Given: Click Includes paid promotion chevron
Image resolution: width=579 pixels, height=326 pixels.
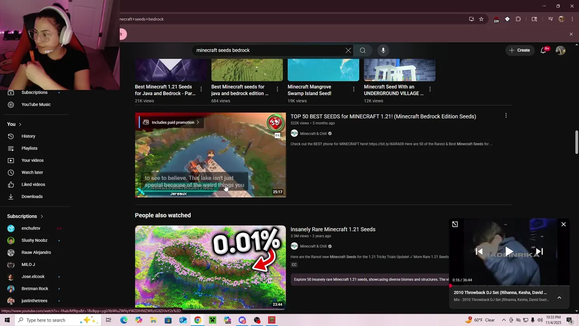Looking at the screenshot, I should [198, 122].
